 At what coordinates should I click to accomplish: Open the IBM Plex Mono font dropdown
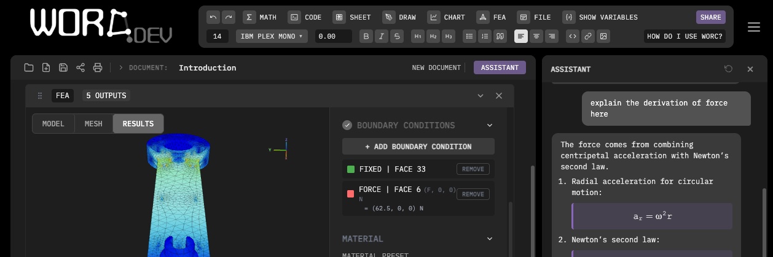tap(272, 36)
